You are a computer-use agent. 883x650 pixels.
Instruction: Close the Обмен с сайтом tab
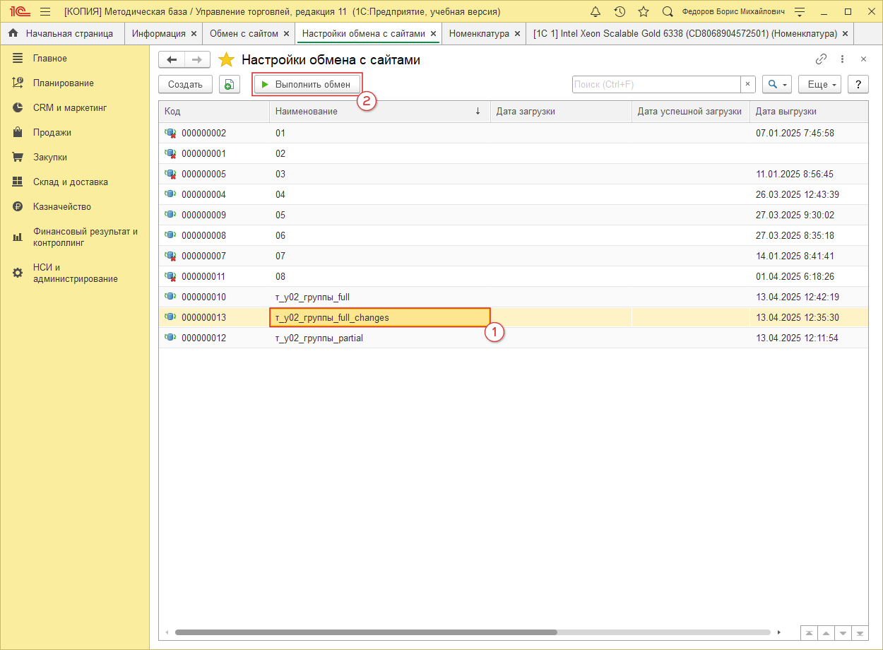pyautogui.click(x=286, y=34)
